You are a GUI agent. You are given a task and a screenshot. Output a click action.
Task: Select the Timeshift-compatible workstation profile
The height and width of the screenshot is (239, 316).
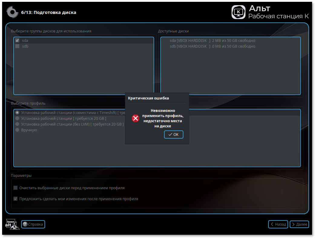click(17, 113)
